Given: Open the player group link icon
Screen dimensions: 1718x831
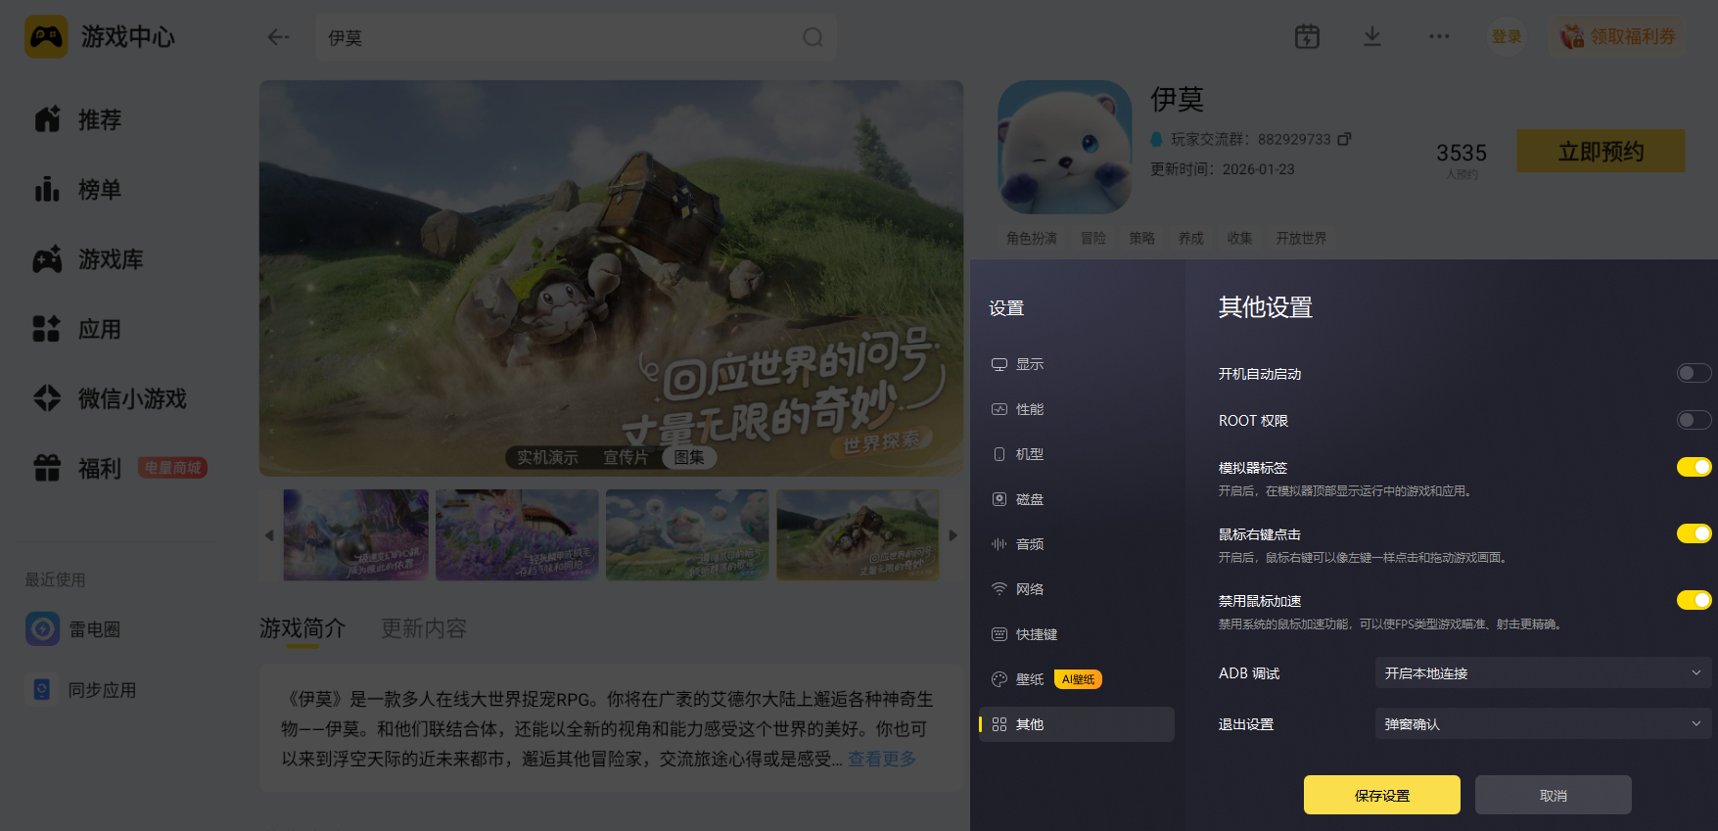Looking at the screenshot, I should click(1344, 139).
